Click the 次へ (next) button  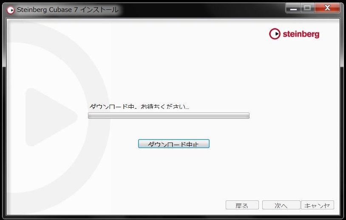(281, 205)
